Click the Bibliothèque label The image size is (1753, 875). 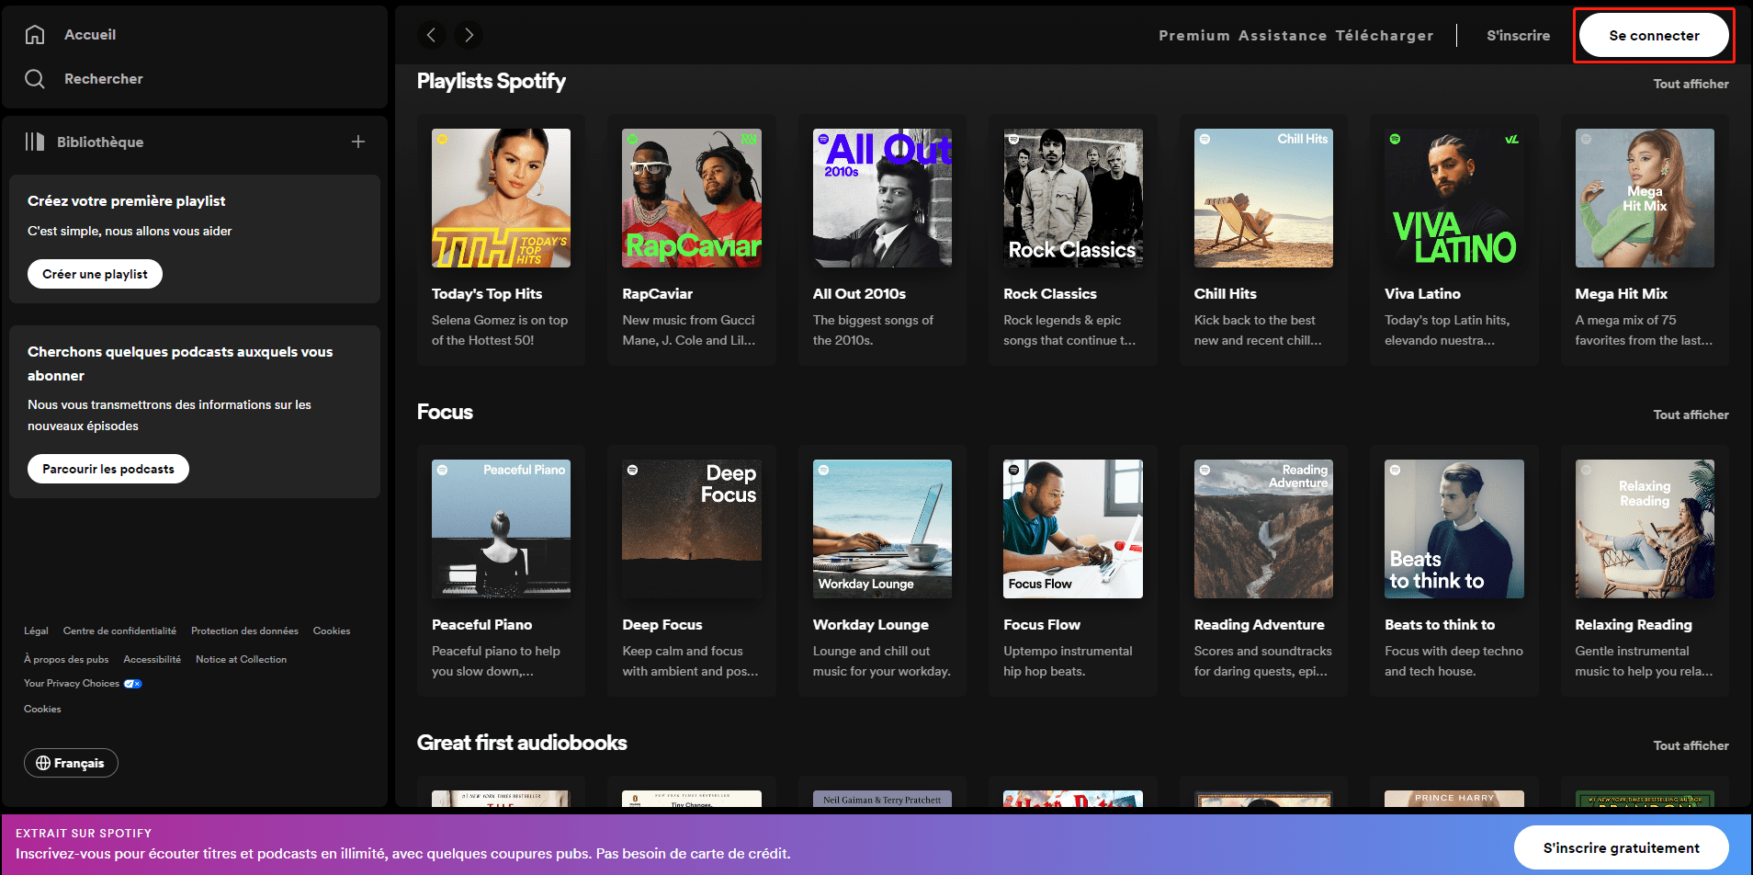coord(100,142)
